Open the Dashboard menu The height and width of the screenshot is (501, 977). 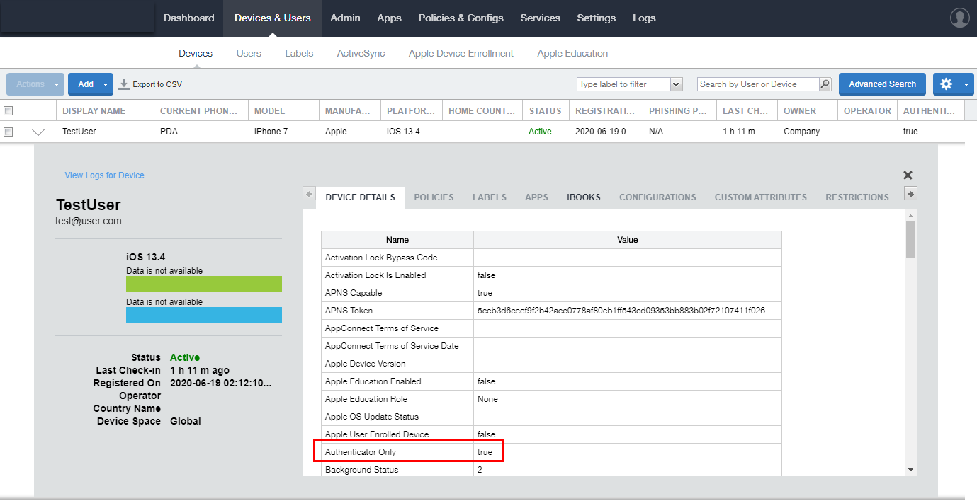[x=188, y=18]
